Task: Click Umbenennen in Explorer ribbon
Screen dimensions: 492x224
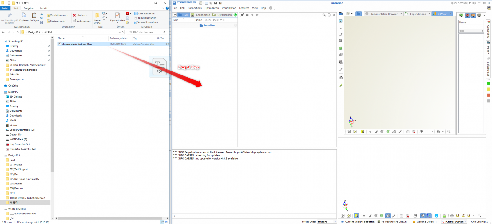Action: coord(81,21)
